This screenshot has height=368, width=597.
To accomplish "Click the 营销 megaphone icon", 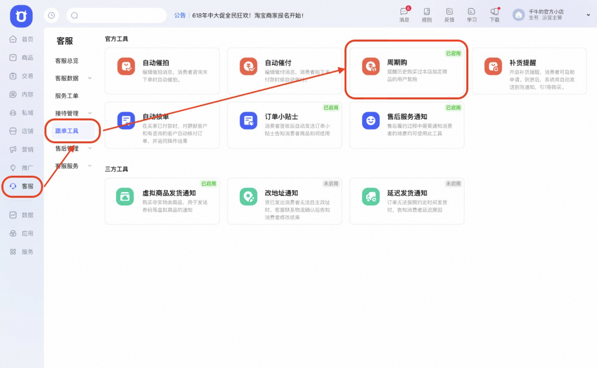I will tap(13, 149).
